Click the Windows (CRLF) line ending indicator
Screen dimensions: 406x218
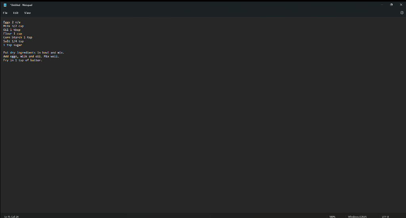tap(357, 216)
